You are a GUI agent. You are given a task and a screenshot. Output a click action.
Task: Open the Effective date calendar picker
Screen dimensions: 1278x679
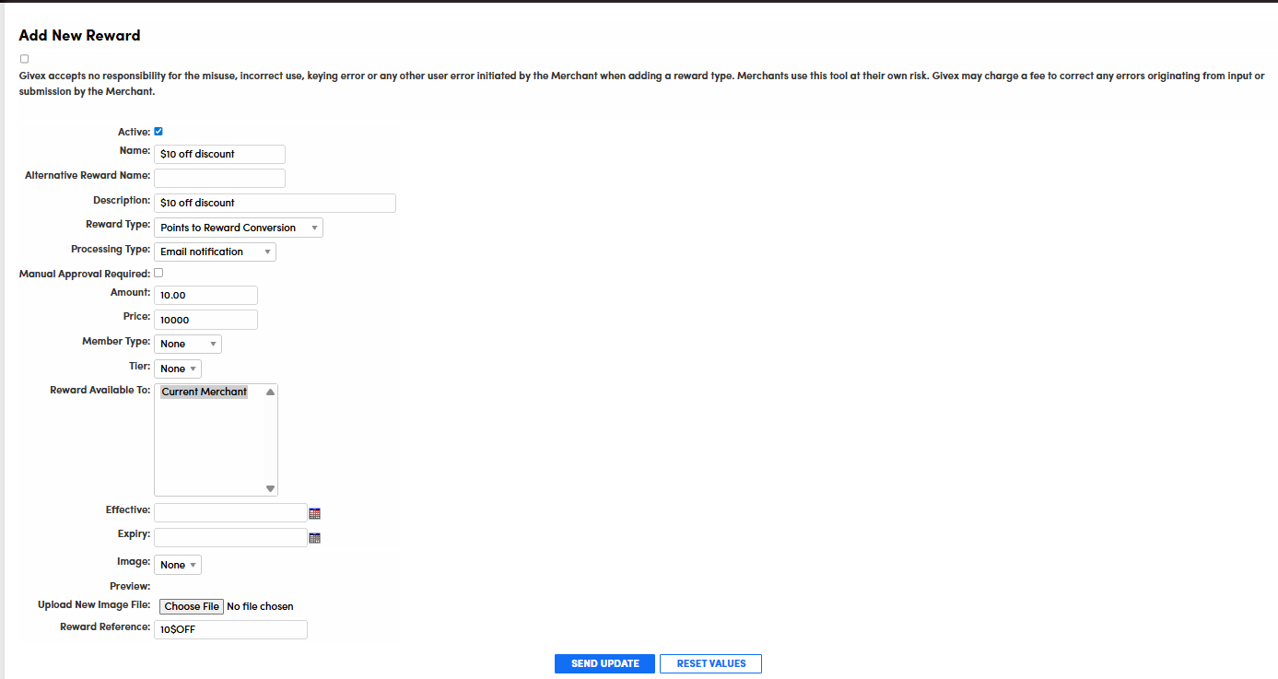tap(314, 513)
